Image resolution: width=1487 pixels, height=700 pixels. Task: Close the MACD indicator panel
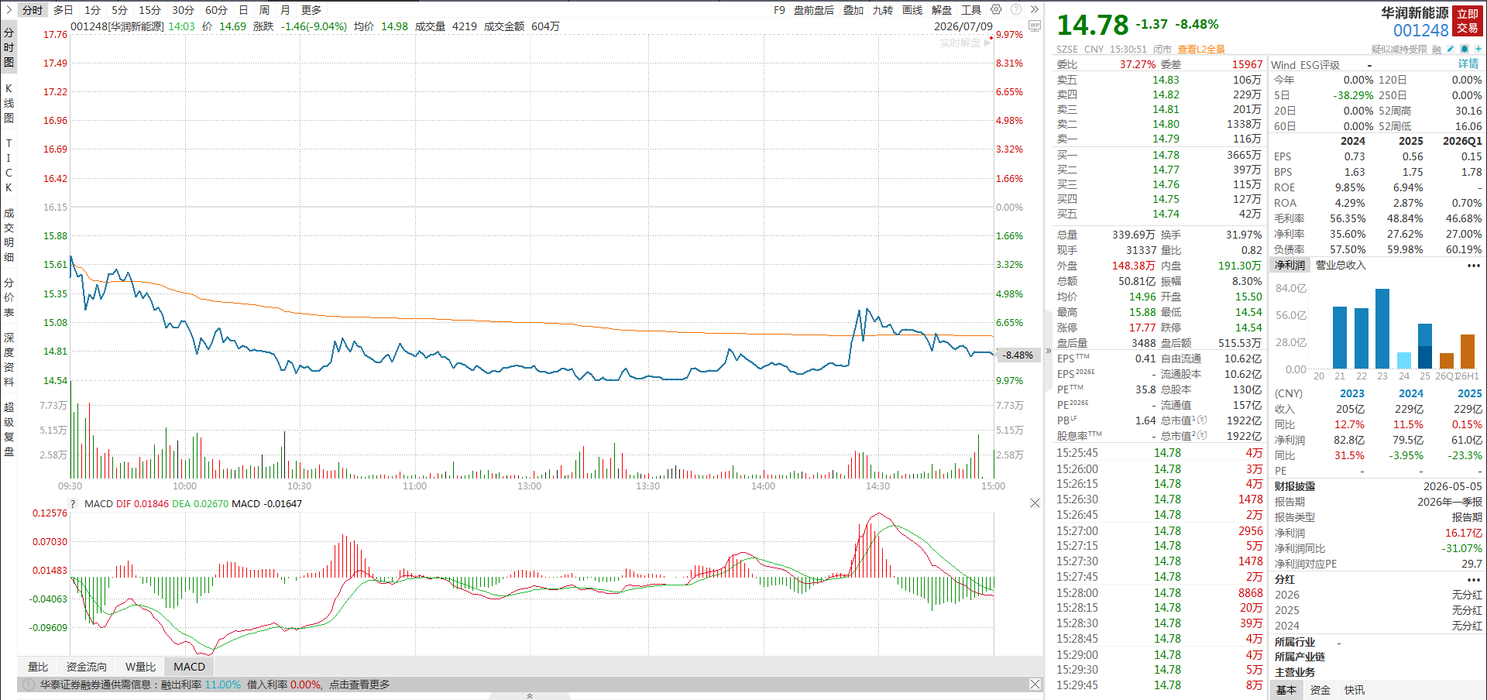(1035, 503)
